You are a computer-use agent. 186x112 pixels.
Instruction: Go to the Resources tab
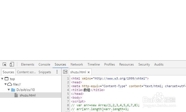[x=126, y=64]
